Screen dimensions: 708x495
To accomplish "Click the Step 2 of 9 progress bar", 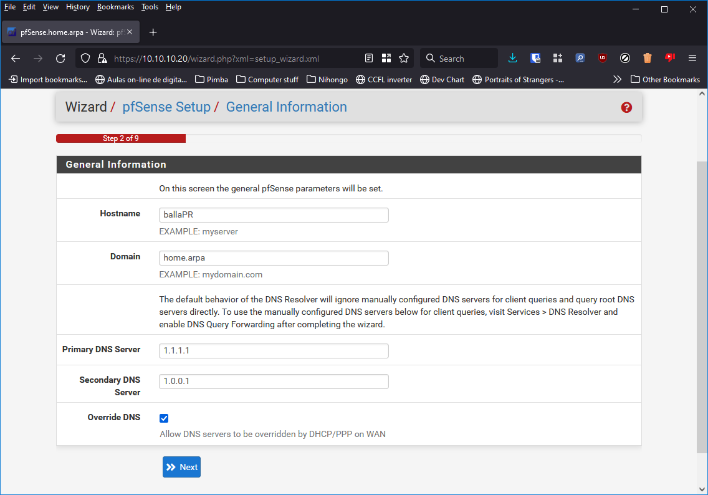I will [x=121, y=138].
